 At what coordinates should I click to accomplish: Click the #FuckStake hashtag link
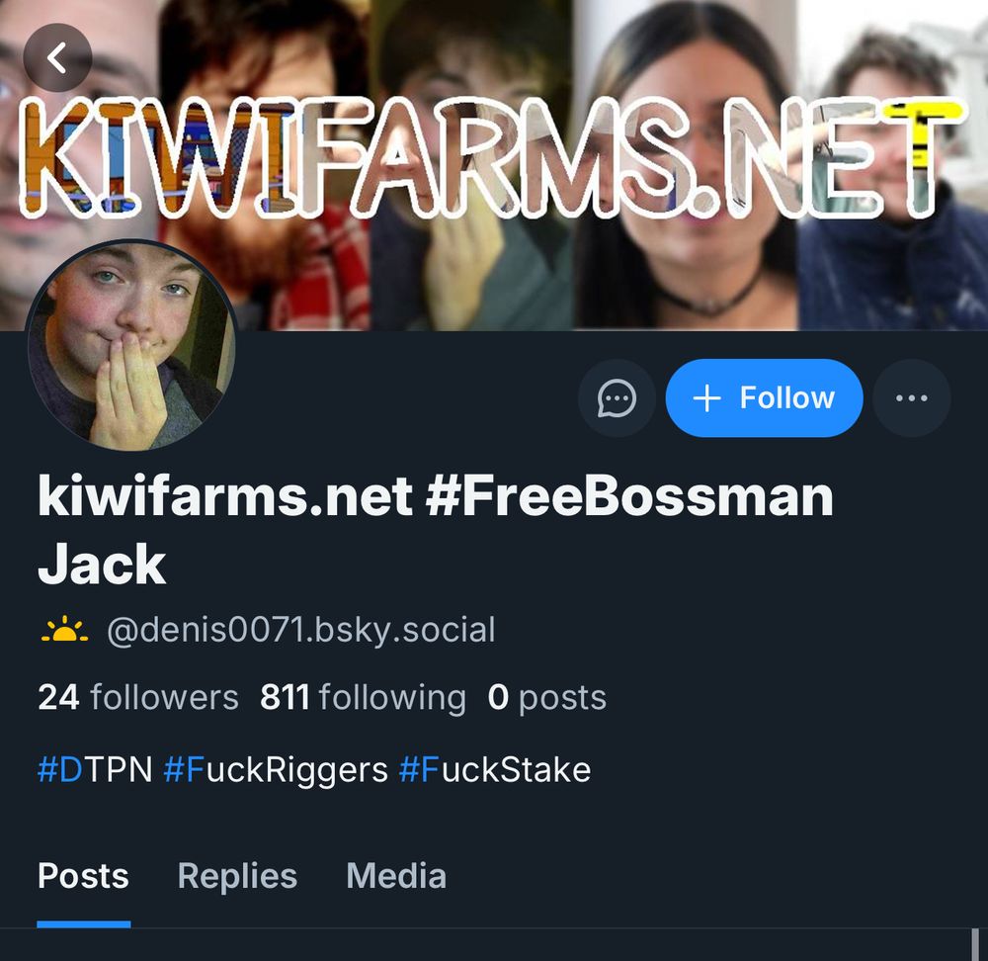point(495,770)
